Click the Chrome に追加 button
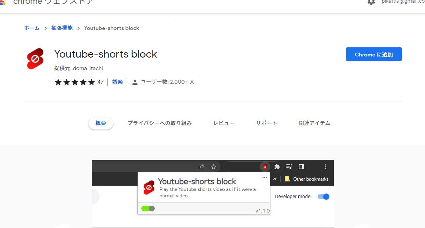 (x=374, y=54)
